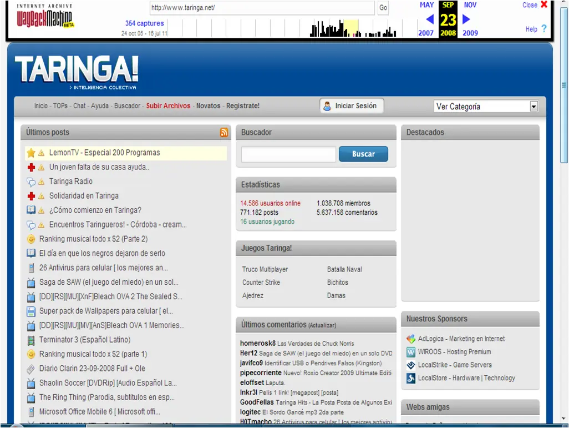Click the page vertical scrollbar thumb

564,85
